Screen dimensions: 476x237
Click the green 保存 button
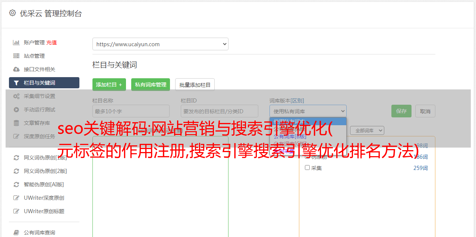pyautogui.click(x=401, y=111)
